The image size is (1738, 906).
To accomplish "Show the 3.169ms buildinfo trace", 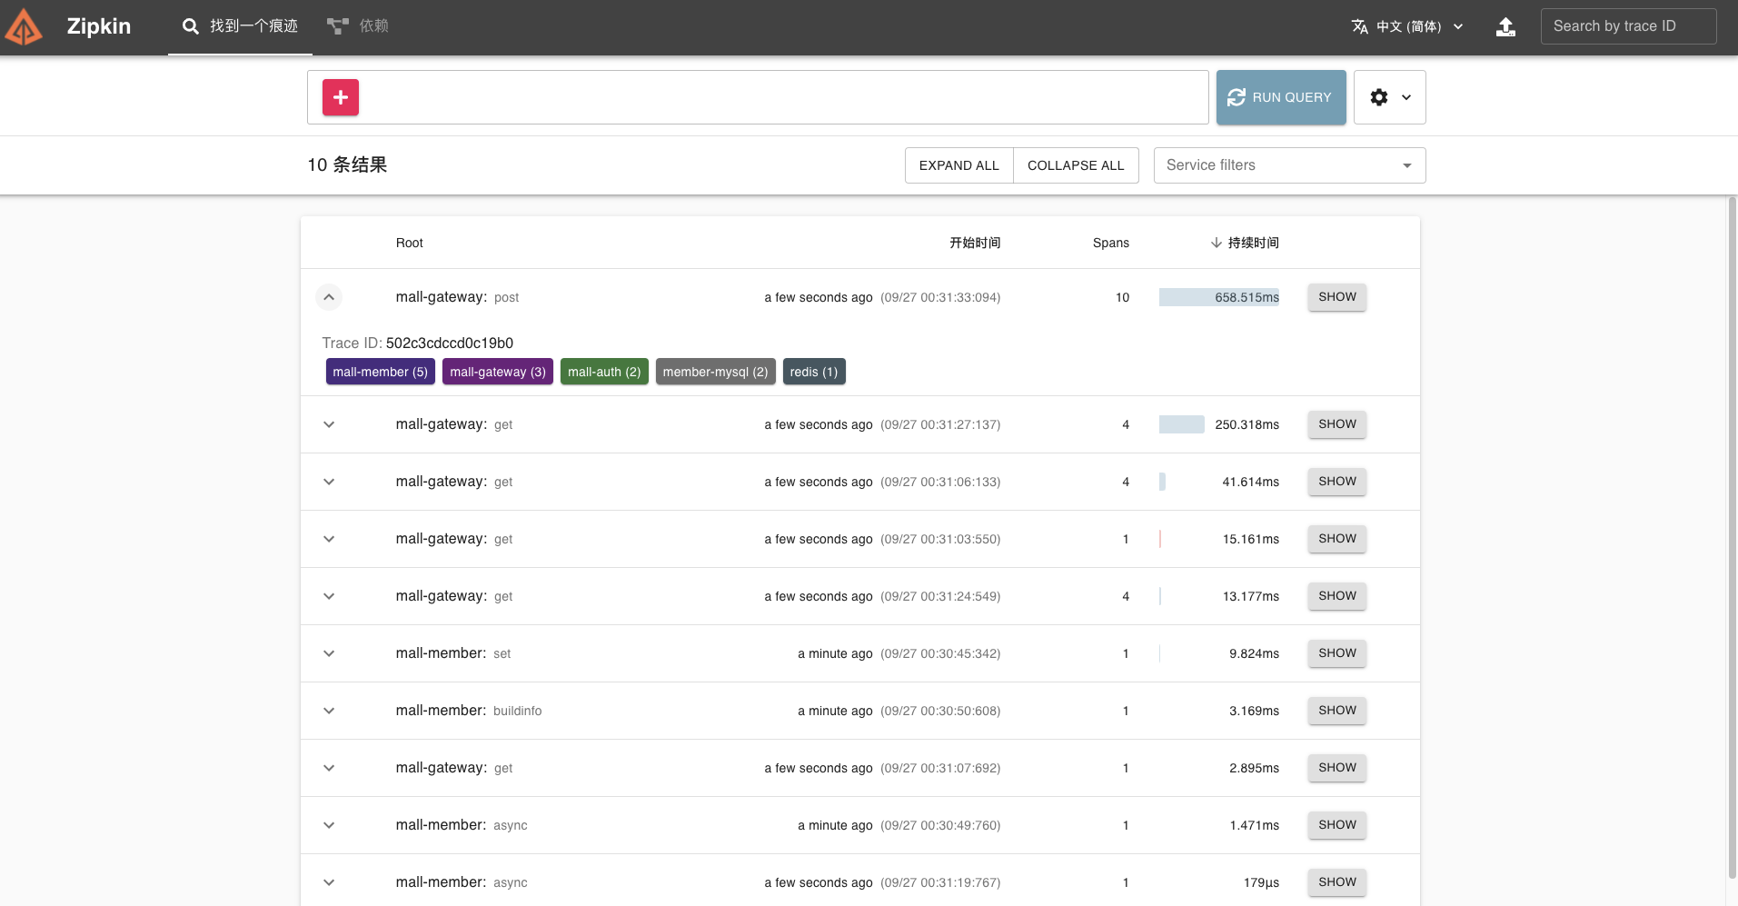I will pos(1337,711).
